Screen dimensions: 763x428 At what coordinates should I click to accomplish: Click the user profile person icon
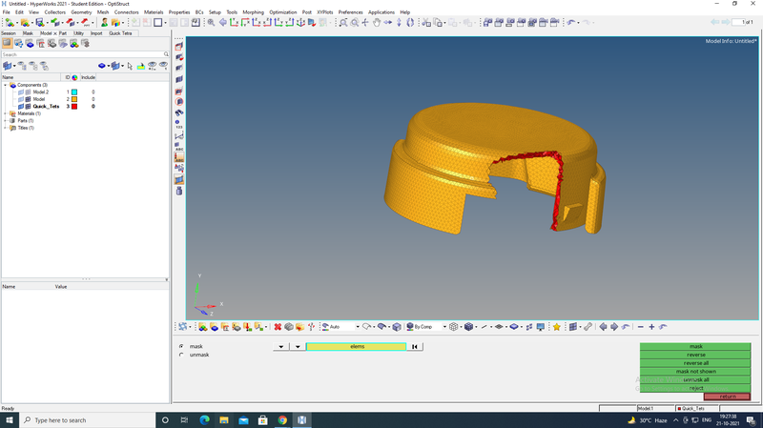pyautogui.click(x=104, y=22)
